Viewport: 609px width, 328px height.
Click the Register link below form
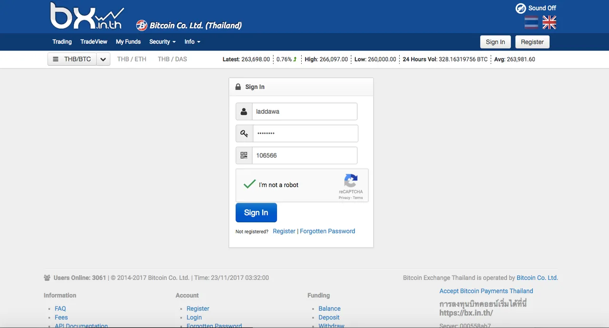(x=284, y=231)
